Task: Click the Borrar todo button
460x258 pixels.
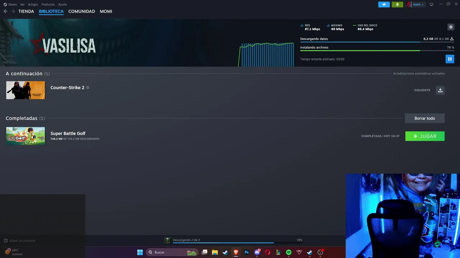Action: pyautogui.click(x=425, y=118)
